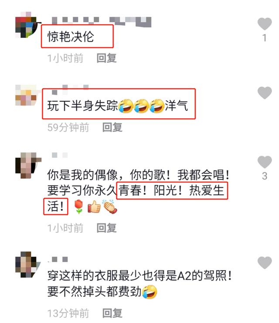Like the 玩下半身失踪 comment

[264, 93]
